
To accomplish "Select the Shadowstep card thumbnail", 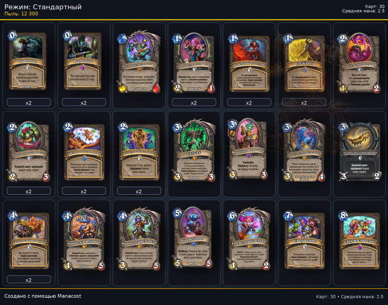I will click(x=28, y=61).
